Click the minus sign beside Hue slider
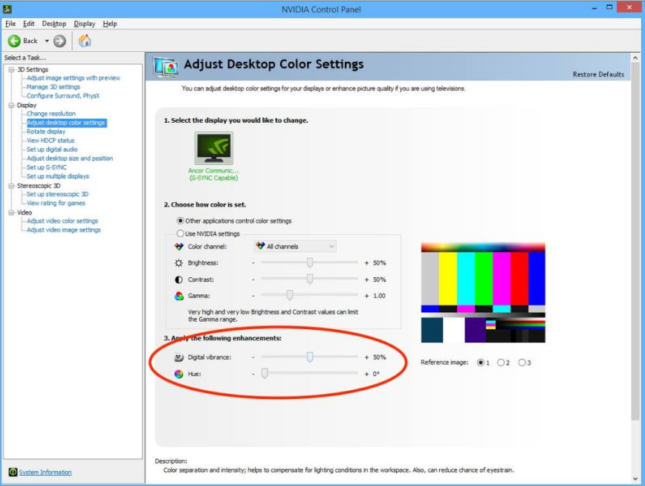 [x=253, y=374]
